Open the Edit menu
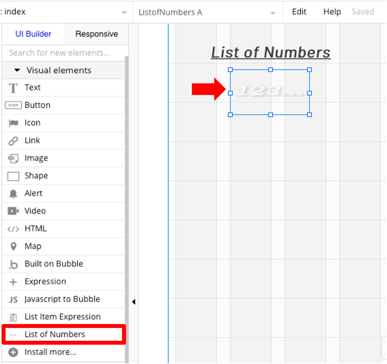The image size is (387, 364). [299, 12]
